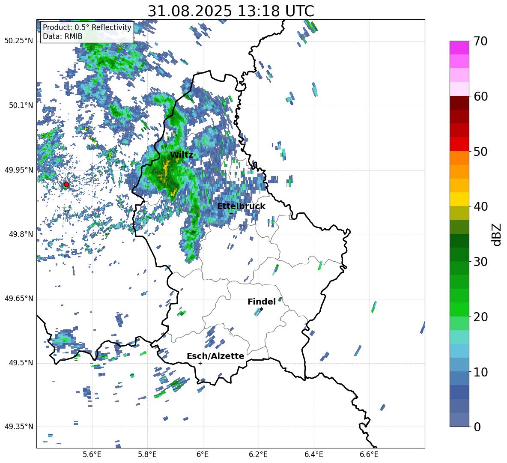Click the bright red colorbar band above 50
Viewport: 507px width, 463px height.
pyautogui.click(x=459, y=144)
